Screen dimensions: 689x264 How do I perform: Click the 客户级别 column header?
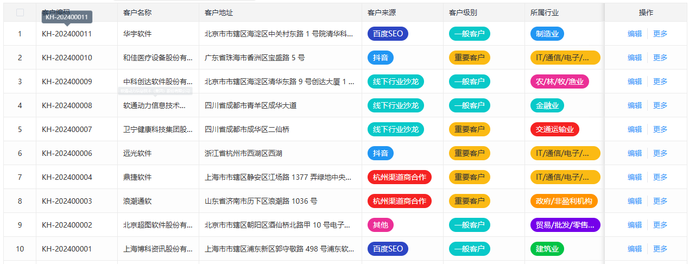tap(463, 12)
